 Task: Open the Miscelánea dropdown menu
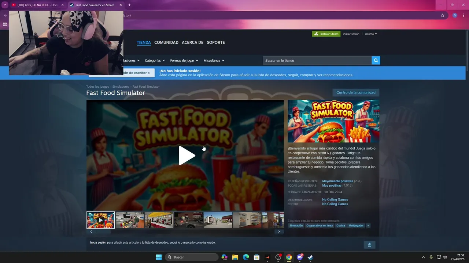(214, 61)
